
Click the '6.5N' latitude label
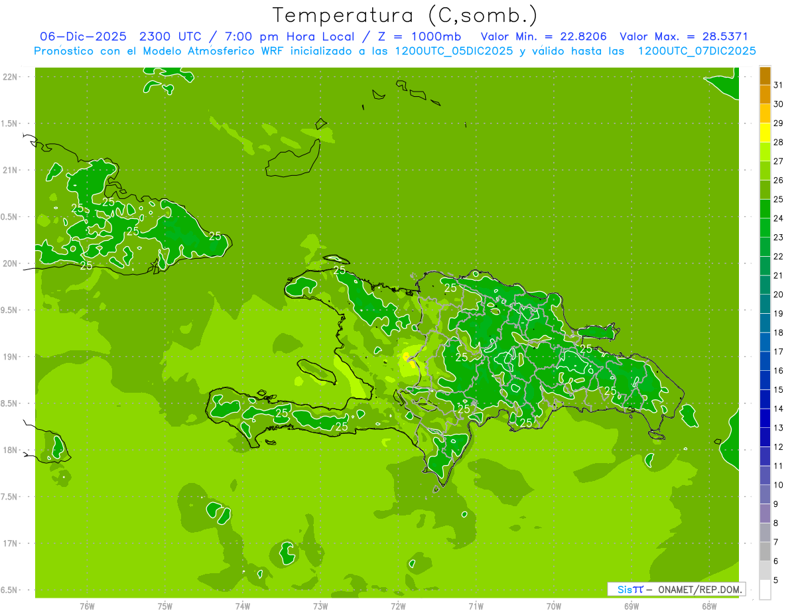(11, 590)
